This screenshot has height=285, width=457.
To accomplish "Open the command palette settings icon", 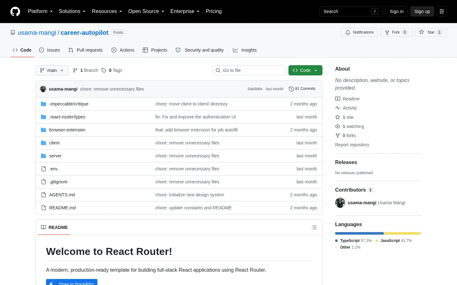I will pos(442,11).
